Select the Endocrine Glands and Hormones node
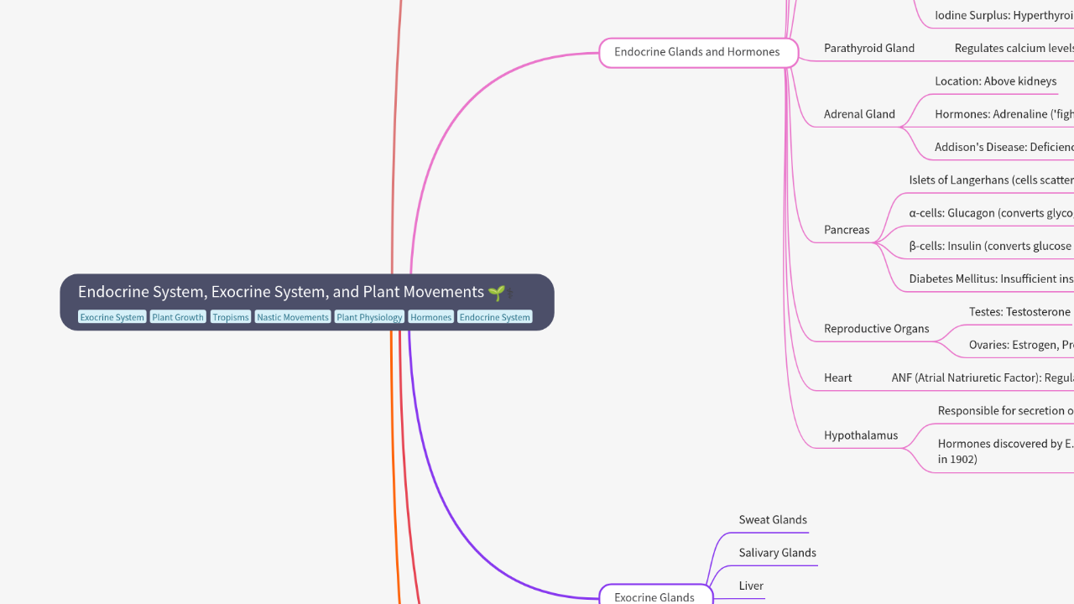 697,52
